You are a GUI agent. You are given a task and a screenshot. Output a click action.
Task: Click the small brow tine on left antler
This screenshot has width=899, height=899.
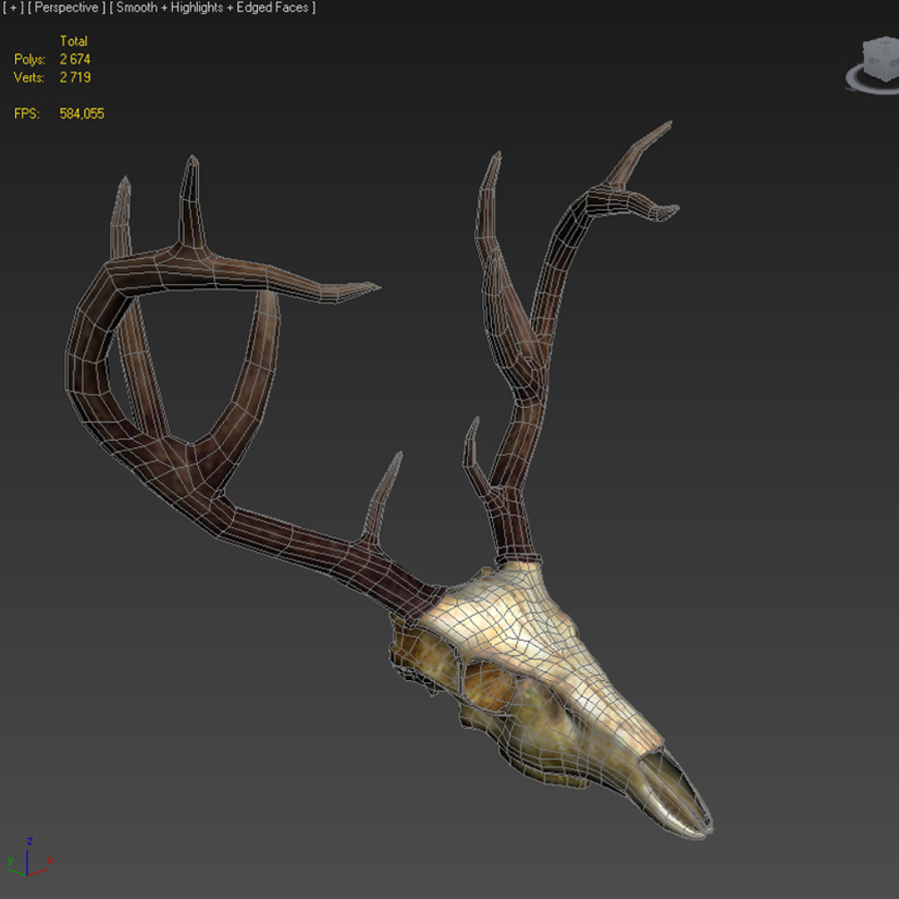[383, 499]
